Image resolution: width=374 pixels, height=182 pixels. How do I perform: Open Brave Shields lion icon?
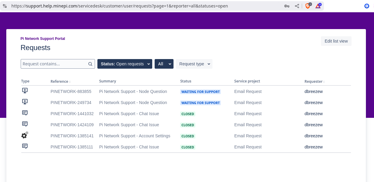coord(308,6)
